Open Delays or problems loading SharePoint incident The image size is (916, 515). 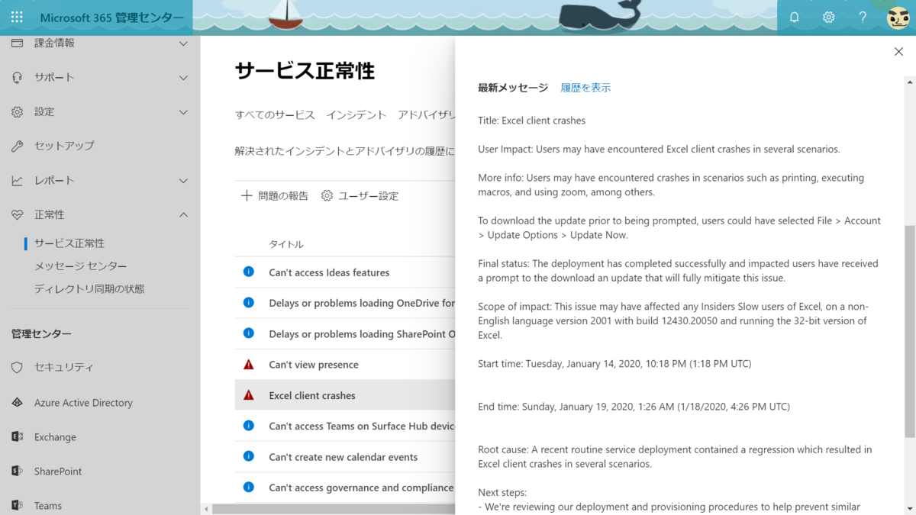pos(362,334)
